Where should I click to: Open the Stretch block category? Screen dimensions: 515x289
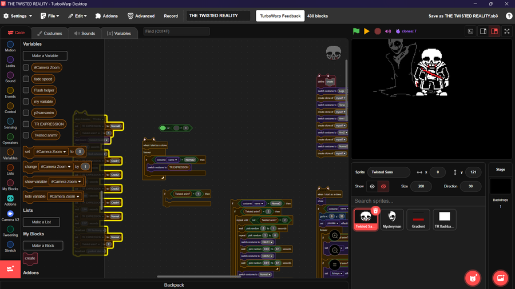tap(10, 246)
